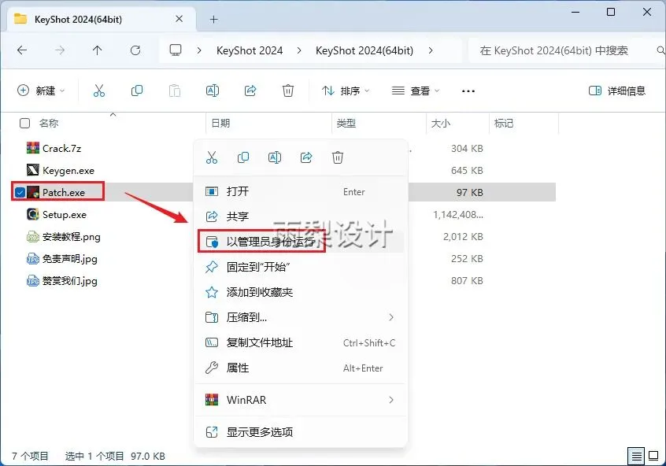Sort by 大小 column header
666x466 pixels.
pos(441,123)
